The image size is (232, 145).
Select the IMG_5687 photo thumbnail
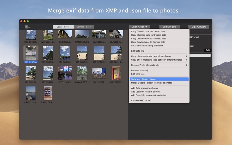(x=48, y=35)
